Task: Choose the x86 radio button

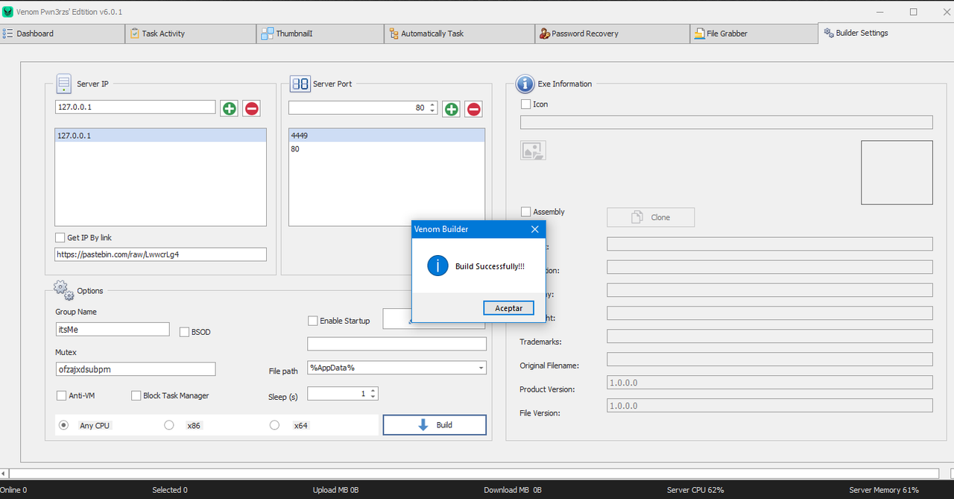Action: click(x=169, y=425)
